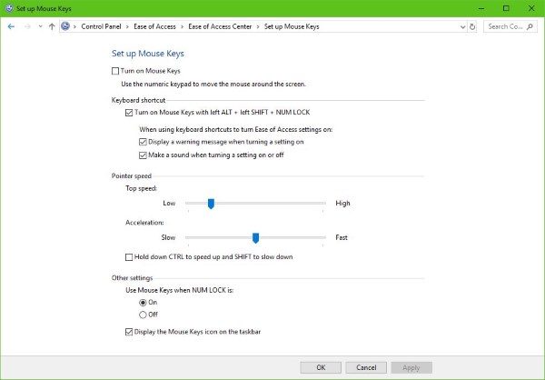Select the Off radio button
Image resolution: width=545 pixels, height=380 pixels.
[x=143, y=315]
